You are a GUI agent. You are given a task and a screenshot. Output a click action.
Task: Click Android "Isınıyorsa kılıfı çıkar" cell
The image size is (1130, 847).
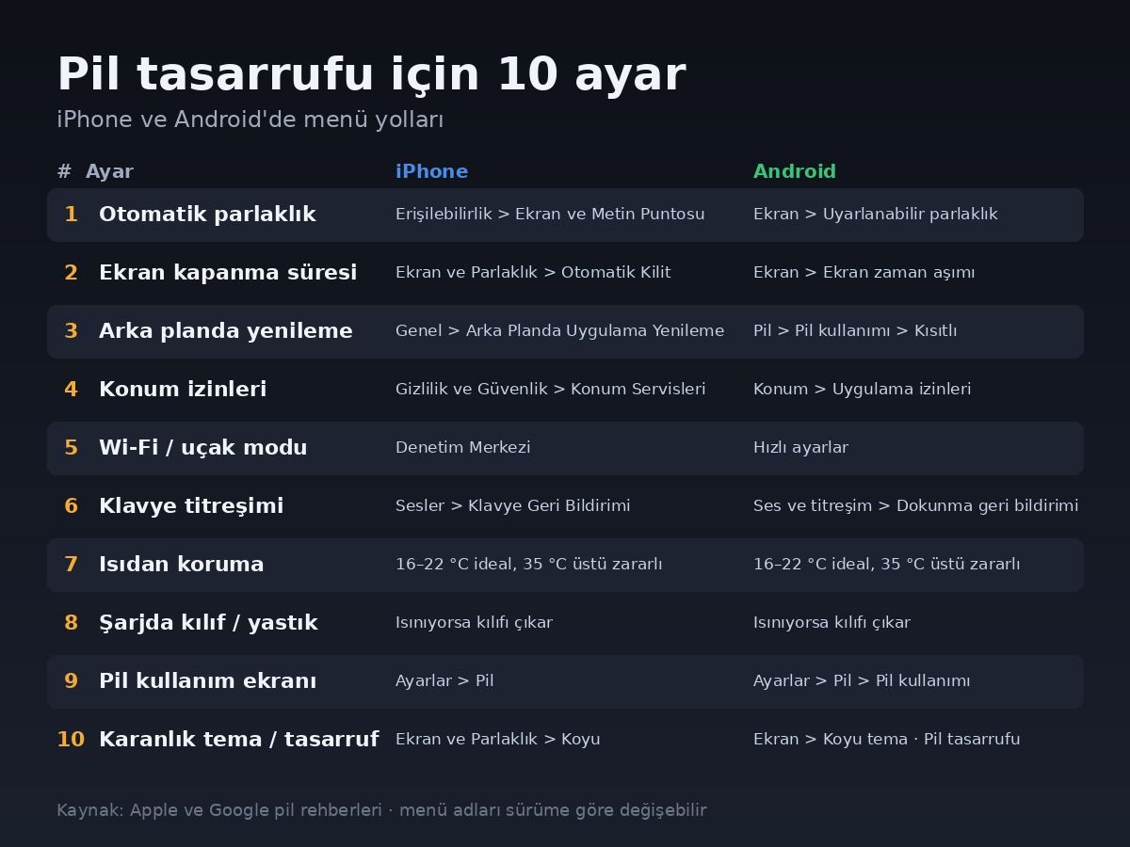coord(831,623)
